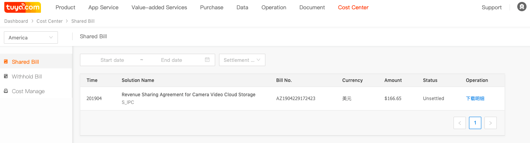Go to previous page arrow

point(460,123)
